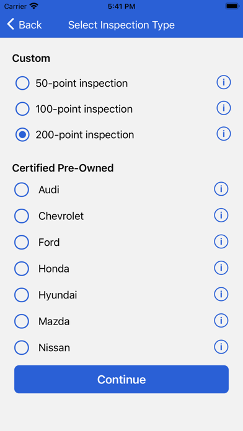Go Back using the chevron arrow
Image resolution: width=243 pixels, height=431 pixels.
click(11, 24)
